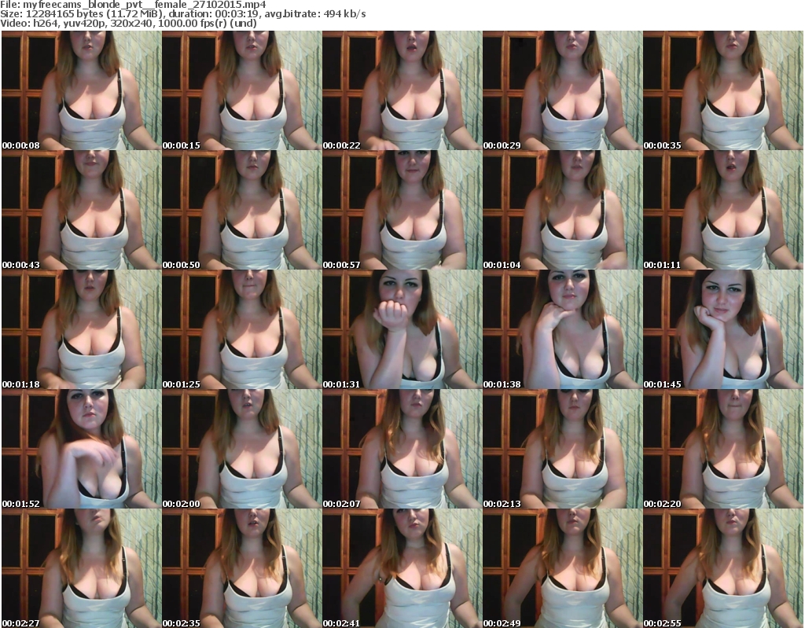
Task: Select the thumbnail marked 00:01:45
Action: (723, 329)
